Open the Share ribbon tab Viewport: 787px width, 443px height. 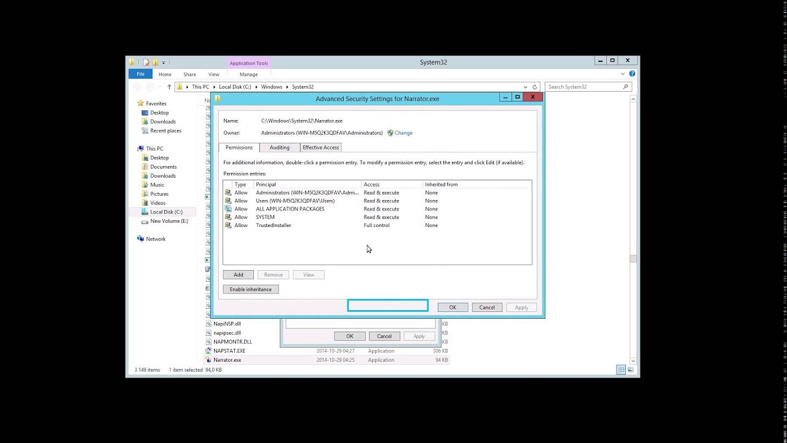coord(189,74)
